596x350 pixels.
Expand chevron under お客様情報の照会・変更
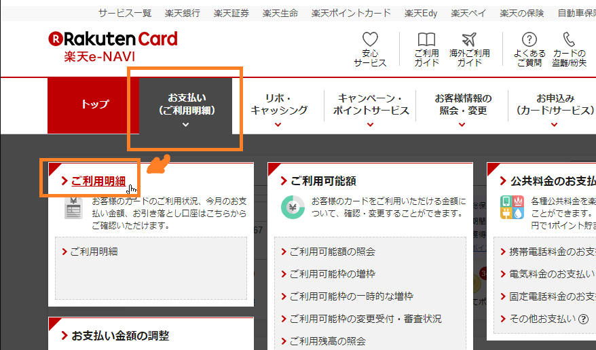click(462, 125)
